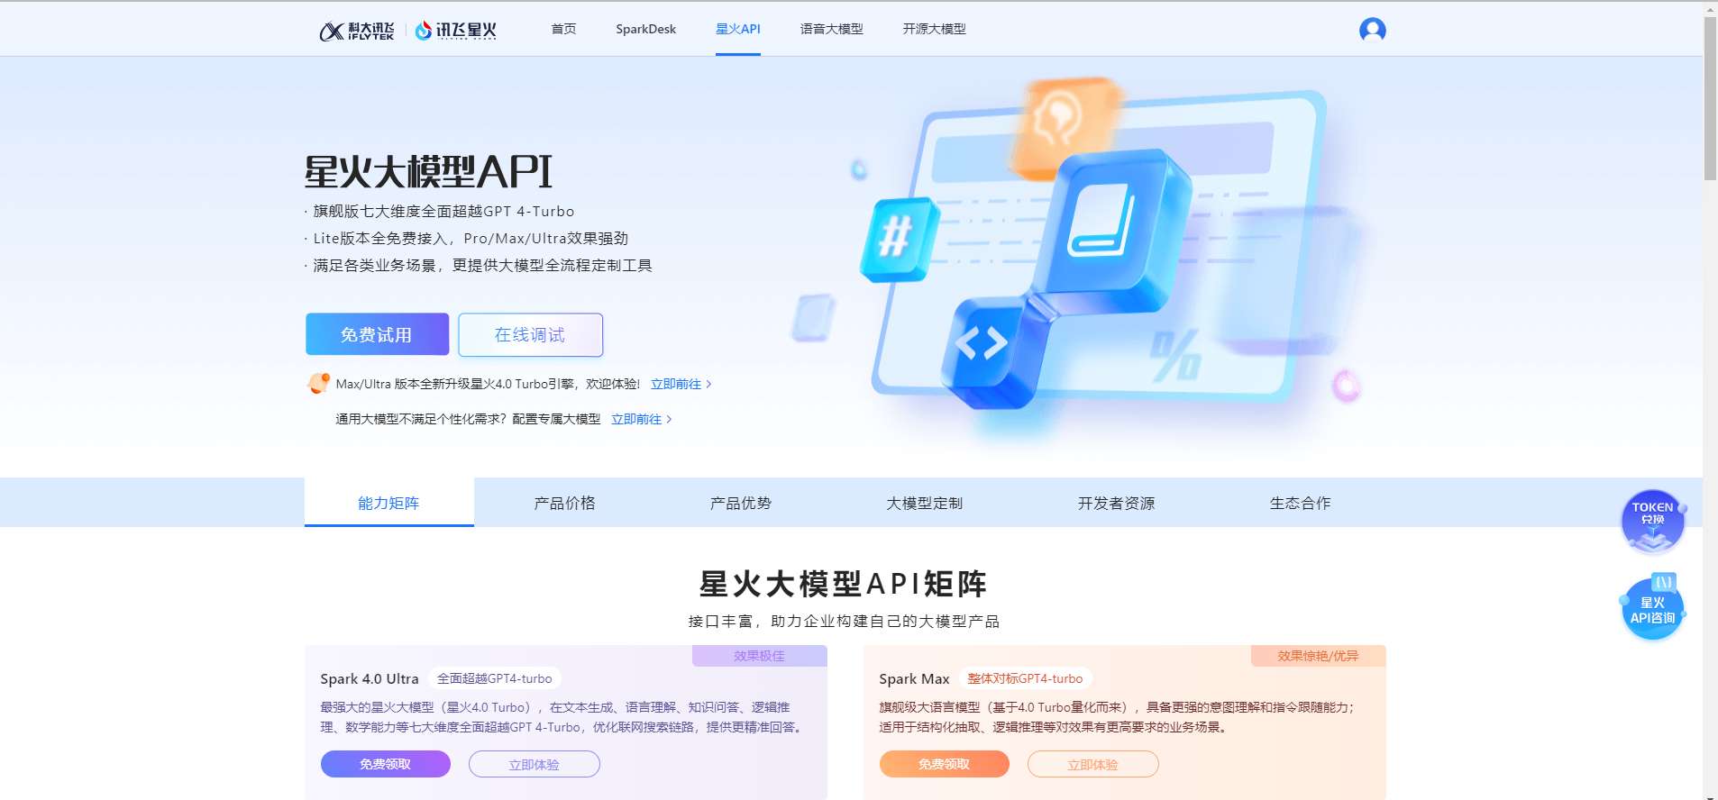Viewport: 1718px width, 800px height.
Task: Switch to the 能力矩阵 tab
Action: click(x=388, y=503)
